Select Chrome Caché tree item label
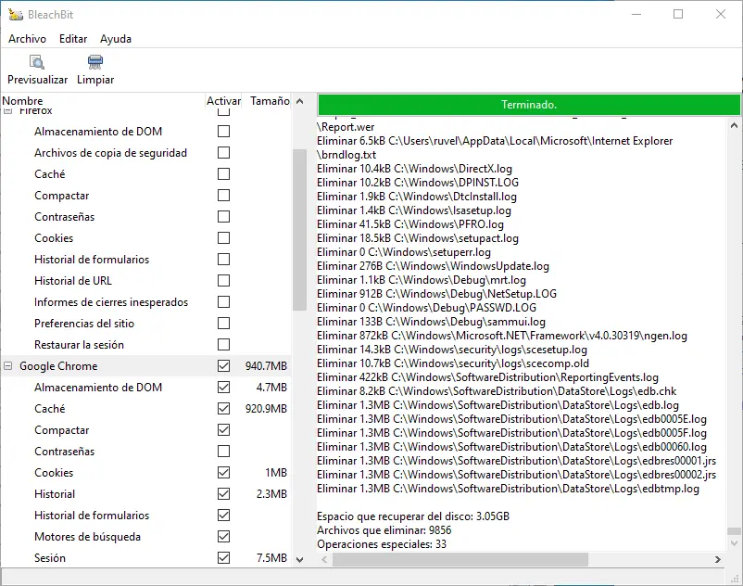Image resolution: width=743 pixels, height=586 pixels. pos(50,409)
